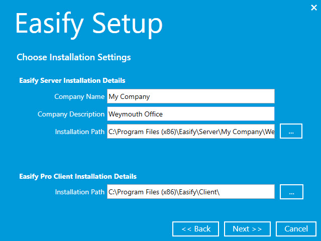Click the Company Description label

(71, 114)
